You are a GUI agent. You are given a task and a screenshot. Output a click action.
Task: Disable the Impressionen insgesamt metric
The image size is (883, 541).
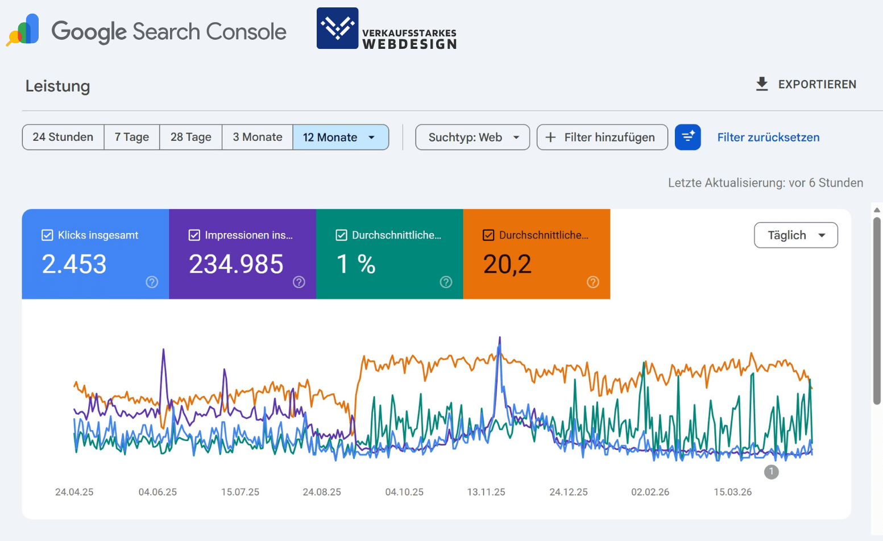click(194, 235)
